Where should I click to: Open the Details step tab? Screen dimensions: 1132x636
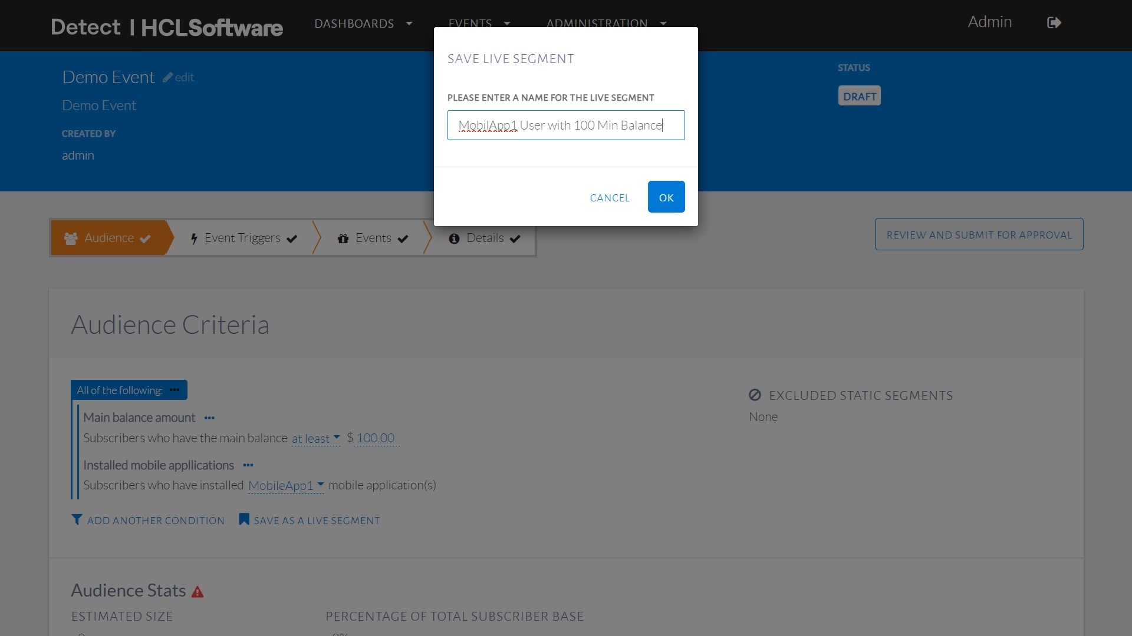click(485, 238)
